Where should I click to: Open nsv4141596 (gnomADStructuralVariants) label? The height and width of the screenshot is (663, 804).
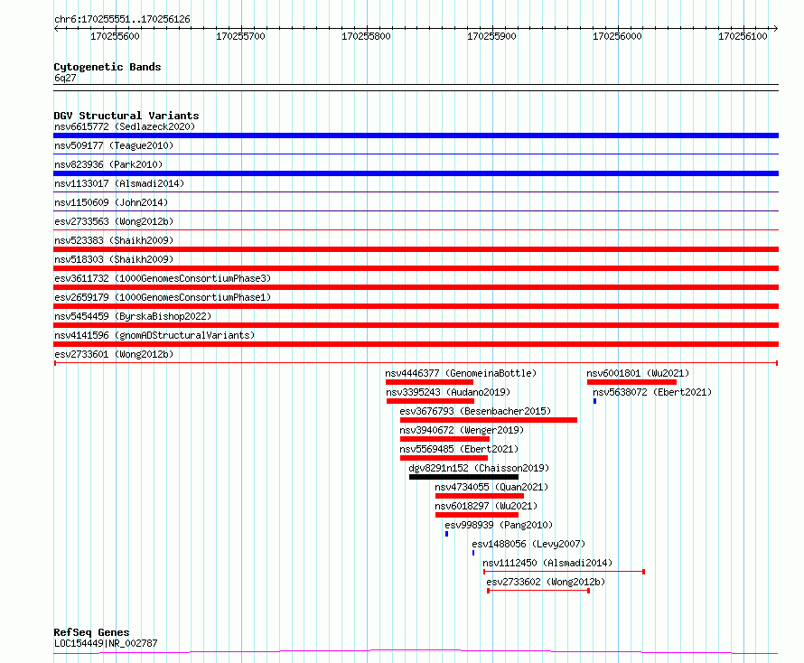click(154, 335)
